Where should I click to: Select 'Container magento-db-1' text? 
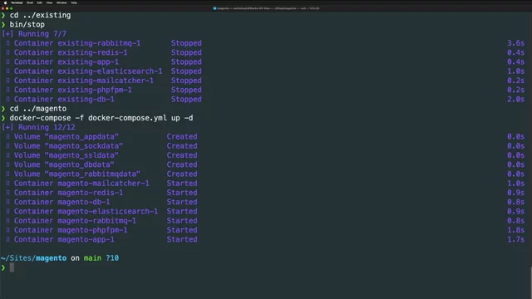pos(62,202)
